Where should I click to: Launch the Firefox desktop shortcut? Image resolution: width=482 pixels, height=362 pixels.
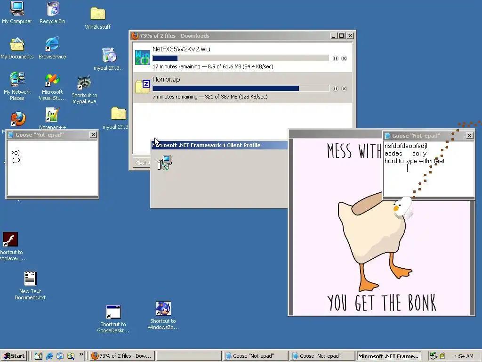(18, 119)
